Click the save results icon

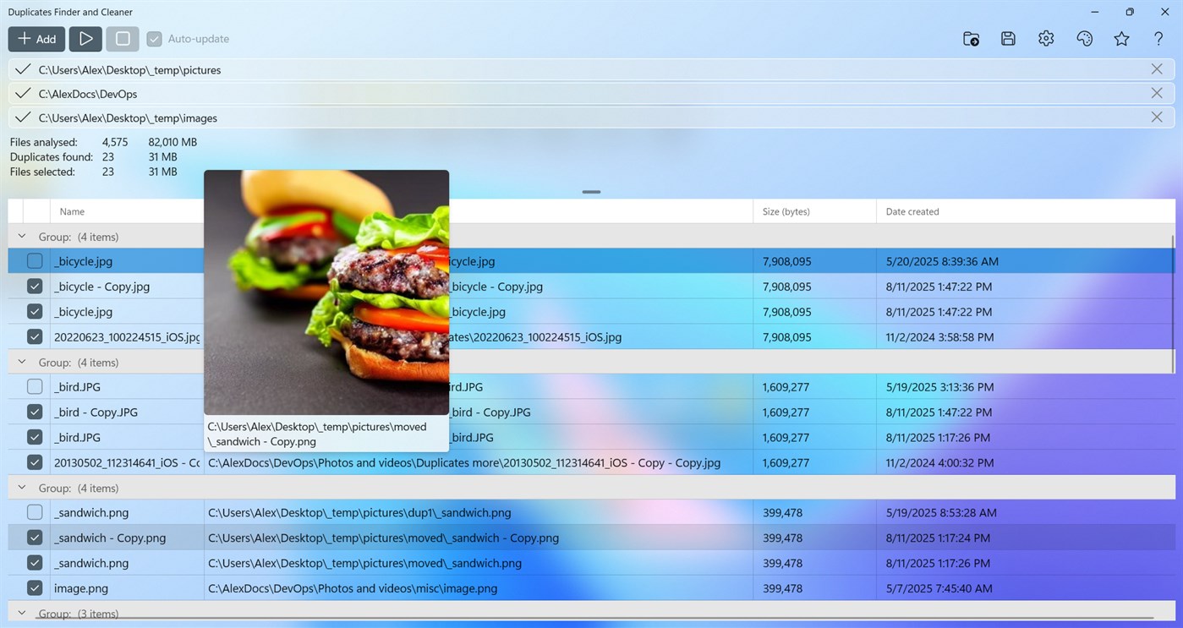click(1008, 38)
